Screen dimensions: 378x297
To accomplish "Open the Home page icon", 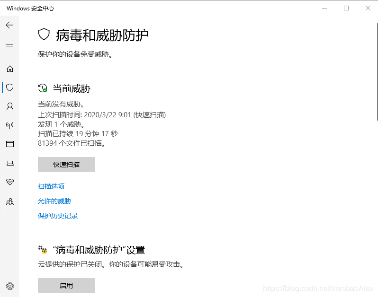I will 10,69.
